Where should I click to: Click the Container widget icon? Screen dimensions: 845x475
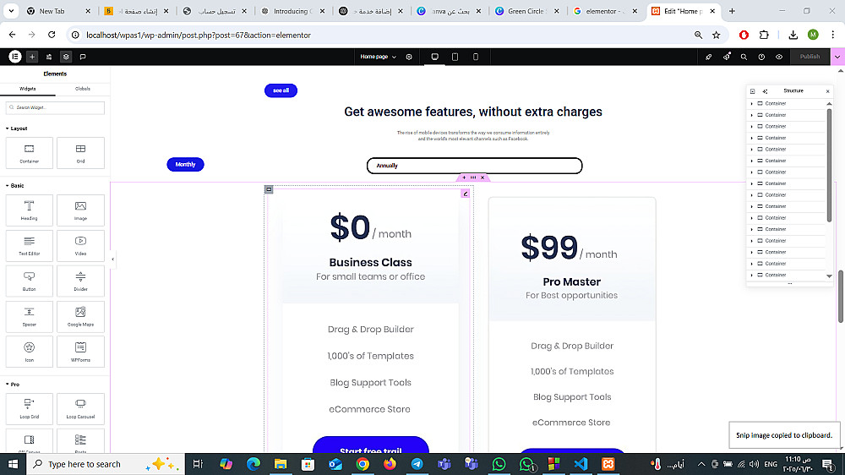tap(30, 153)
